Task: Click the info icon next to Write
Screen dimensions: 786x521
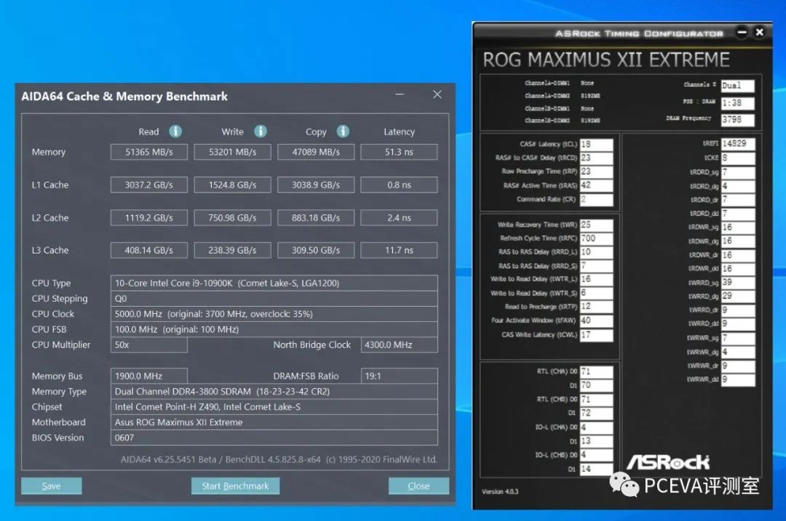Action: tap(260, 132)
